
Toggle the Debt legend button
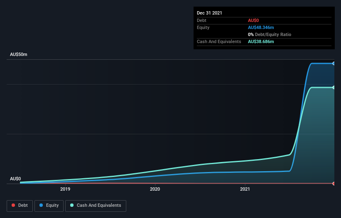[x=20, y=206]
